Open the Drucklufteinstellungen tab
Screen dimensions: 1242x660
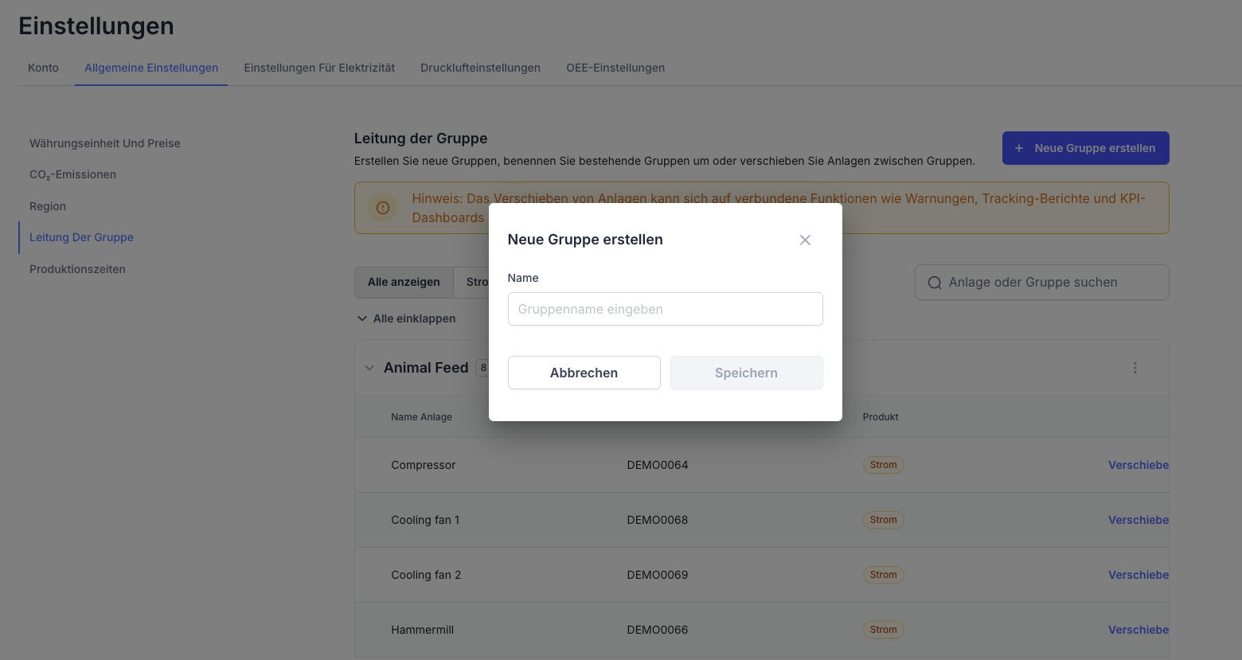(x=480, y=68)
